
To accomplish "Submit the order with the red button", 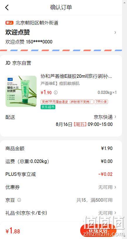I will (x=98, y=230).
